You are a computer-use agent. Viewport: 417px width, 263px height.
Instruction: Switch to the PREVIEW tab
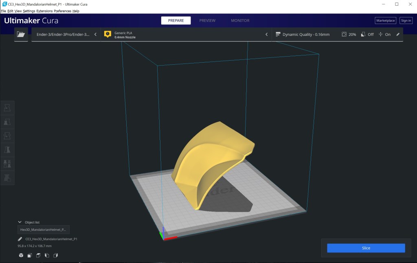tap(207, 20)
